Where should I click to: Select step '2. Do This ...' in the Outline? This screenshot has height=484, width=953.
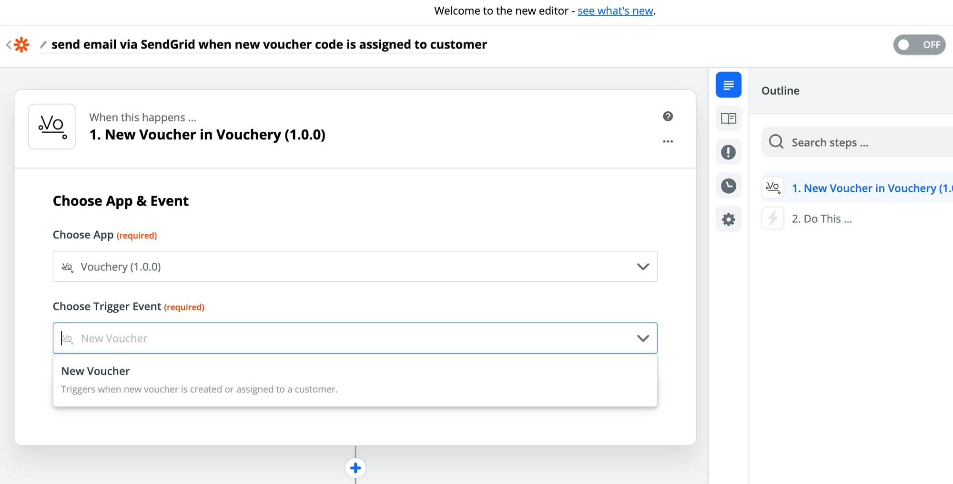(x=821, y=219)
